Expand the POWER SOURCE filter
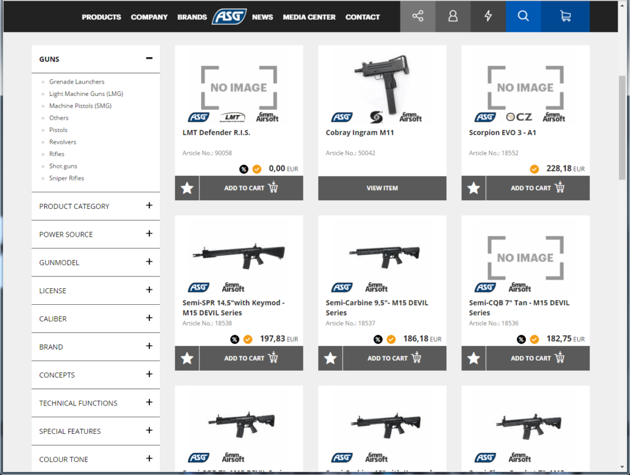Image resolution: width=630 pixels, height=475 pixels. pyautogui.click(x=149, y=234)
